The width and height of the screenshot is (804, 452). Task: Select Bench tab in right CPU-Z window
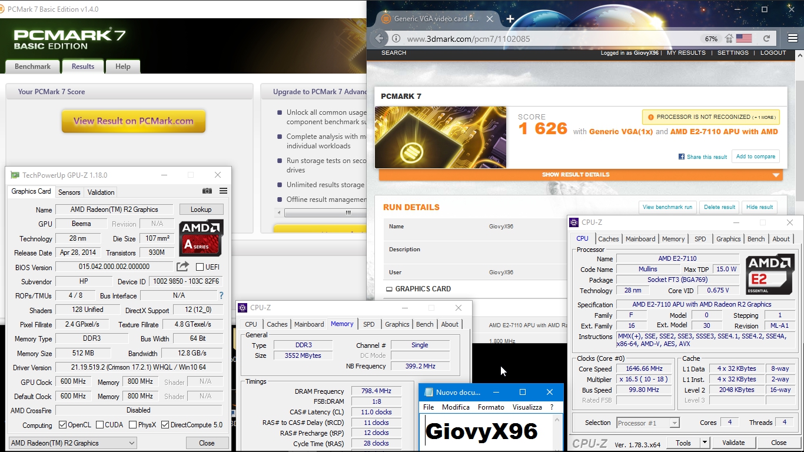click(x=756, y=239)
